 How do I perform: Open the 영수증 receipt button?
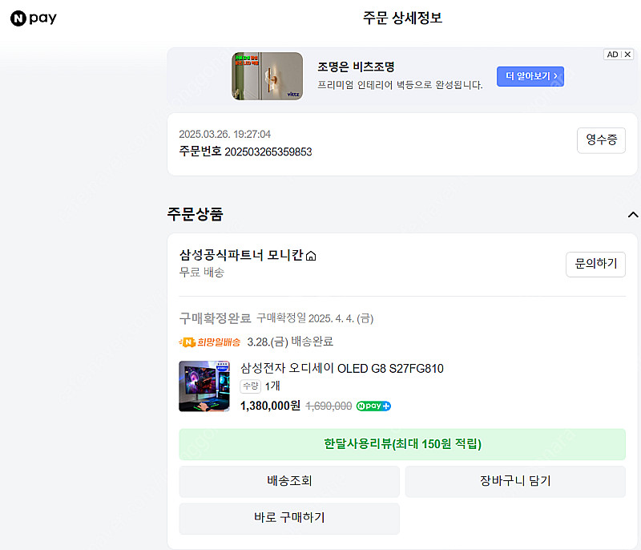click(x=601, y=140)
